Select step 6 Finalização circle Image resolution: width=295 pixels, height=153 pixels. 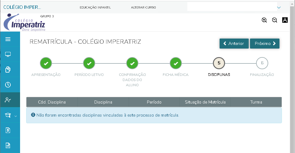click(x=262, y=63)
